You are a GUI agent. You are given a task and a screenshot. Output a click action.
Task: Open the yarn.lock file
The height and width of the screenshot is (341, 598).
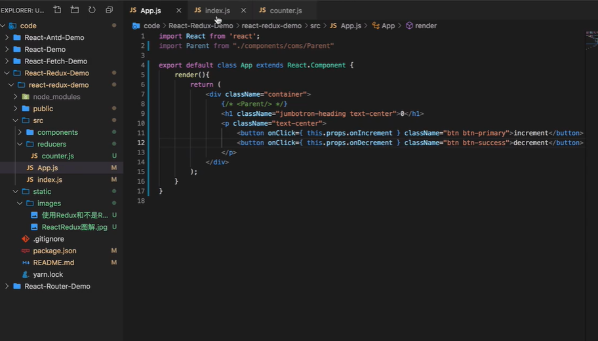click(48, 274)
